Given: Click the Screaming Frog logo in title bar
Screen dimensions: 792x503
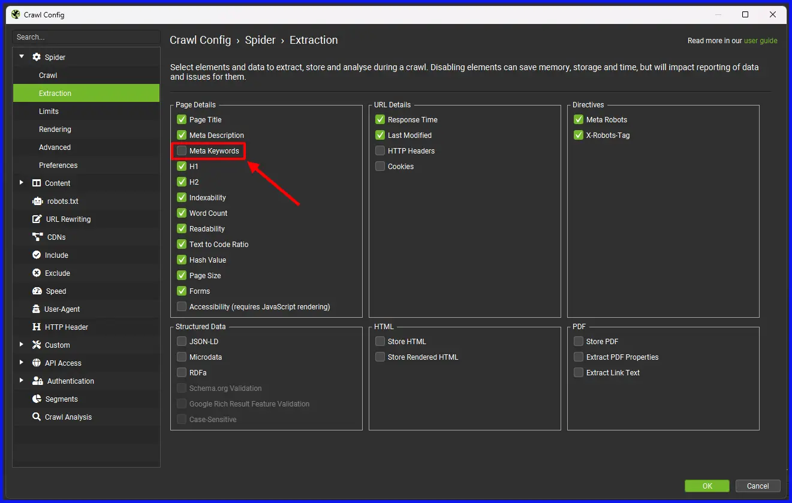Looking at the screenshot, I should (x=16, y=14).
